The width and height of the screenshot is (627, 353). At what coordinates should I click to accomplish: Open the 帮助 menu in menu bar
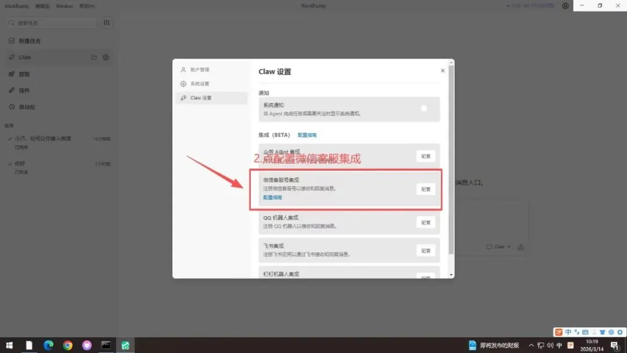tap(87, 6)
